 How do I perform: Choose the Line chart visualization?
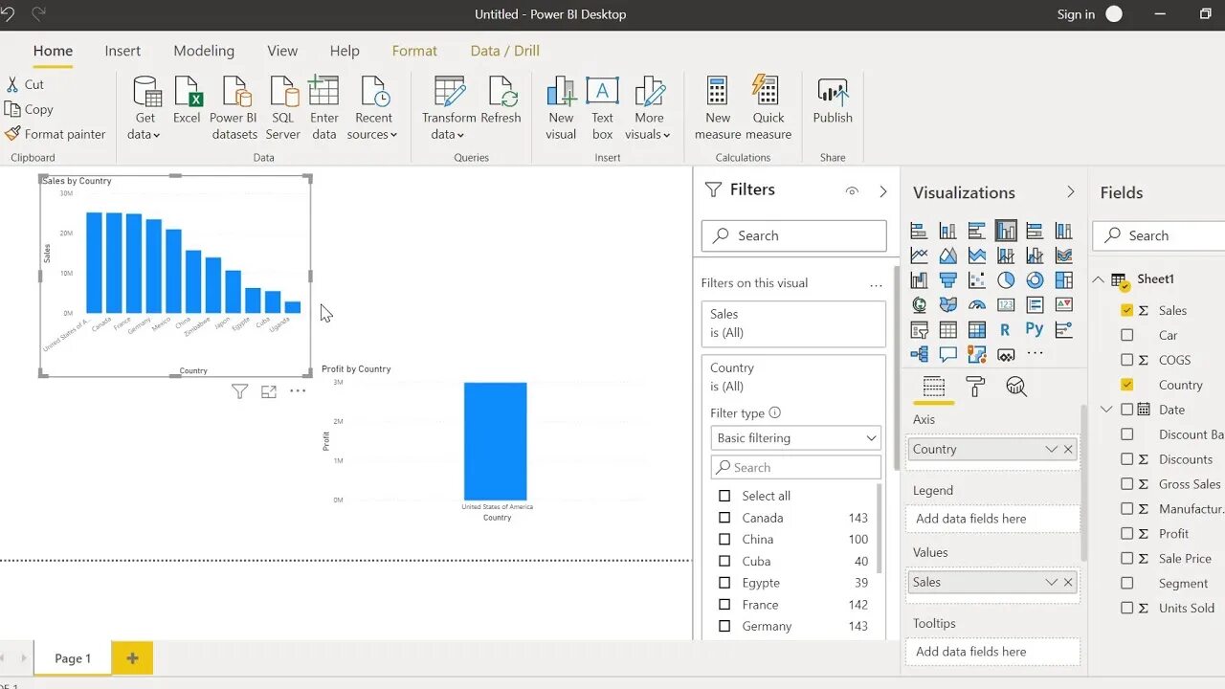coord(919,256)
